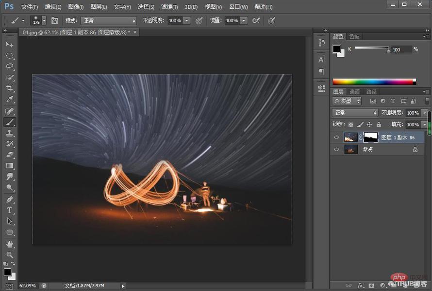Expand the 流量 flow dropdown arrow
This screenshot has width=432, height=291.
tap(244, 21)
